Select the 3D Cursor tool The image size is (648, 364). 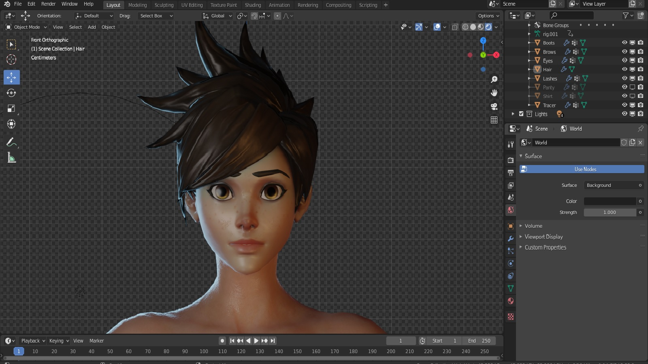coord(11,59)
